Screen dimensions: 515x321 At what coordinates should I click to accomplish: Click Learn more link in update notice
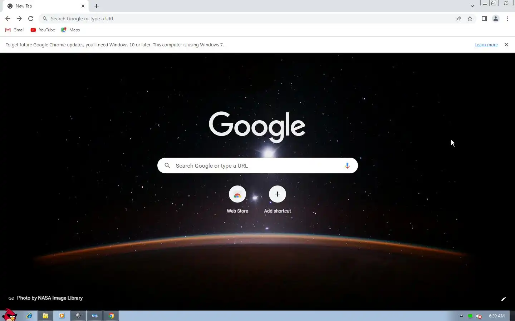tap(486, 45)
